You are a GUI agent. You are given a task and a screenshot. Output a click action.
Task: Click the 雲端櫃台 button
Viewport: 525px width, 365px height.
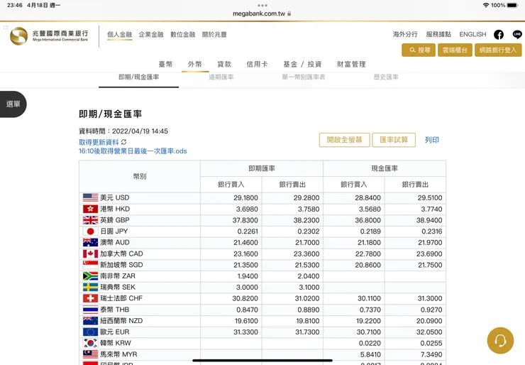(x=455, y=50)
